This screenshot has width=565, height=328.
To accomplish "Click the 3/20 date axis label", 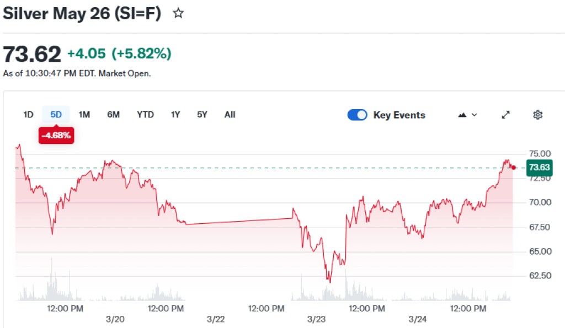I will [x=114, y=319].
